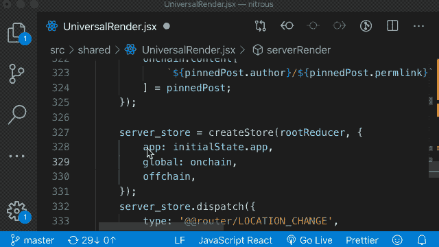
Task: Click on offchain in line 330
Action: coord(167,176)
